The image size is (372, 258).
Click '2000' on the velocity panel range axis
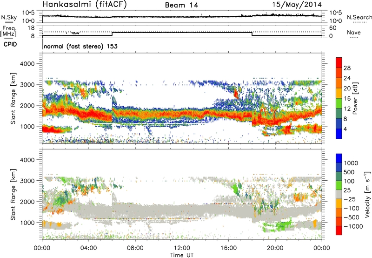27,202
